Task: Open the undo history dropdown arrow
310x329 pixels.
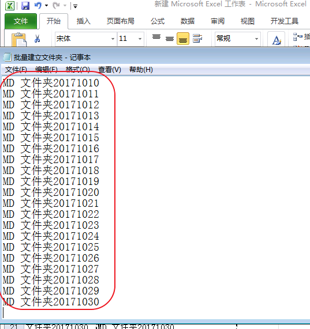Action: [x=46, y=6]
